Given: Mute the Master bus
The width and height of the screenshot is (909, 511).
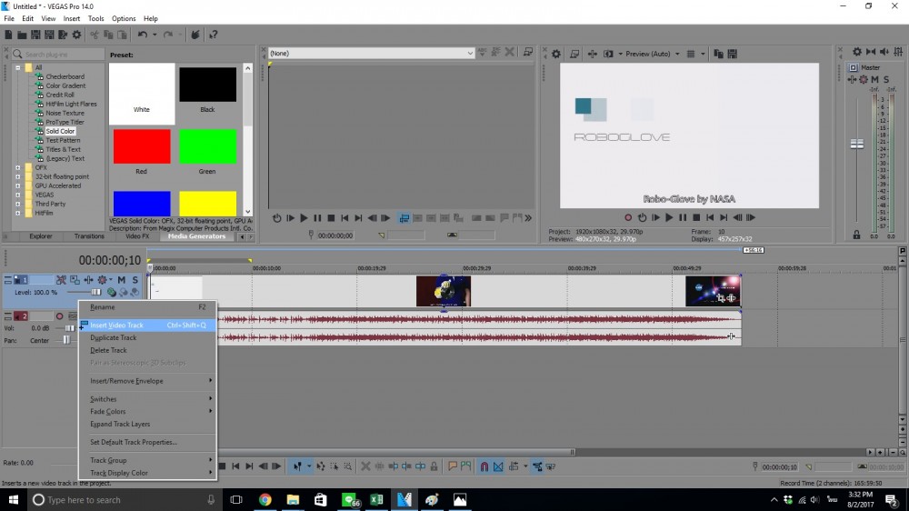Looking at the screenshot, I should pos(874,79).
